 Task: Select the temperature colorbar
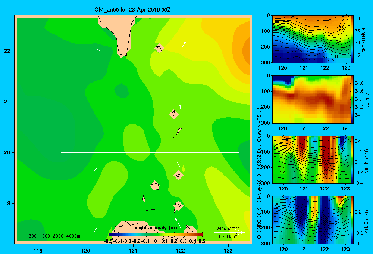coord(352,39)
